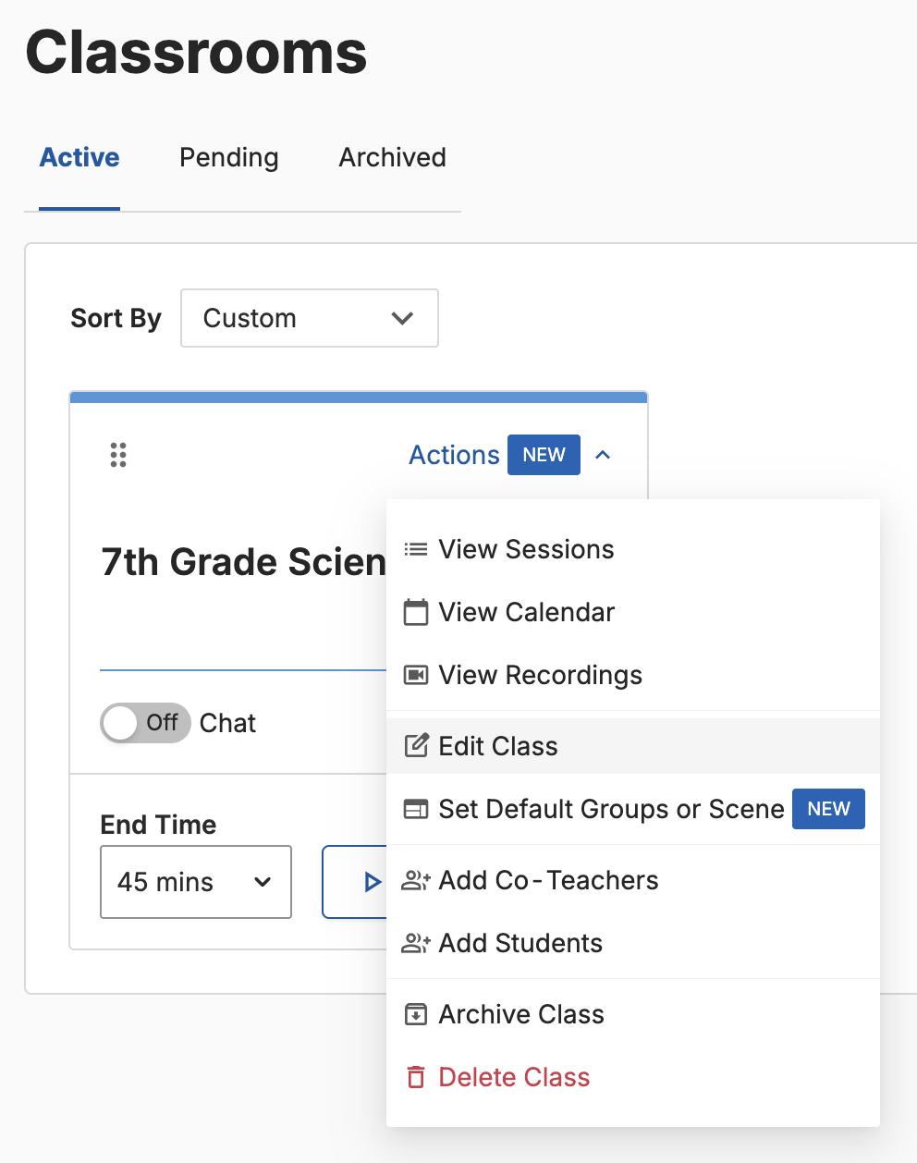Click the View Calendar icon
The width and height of the screenshot is (917, 1163).
coord(416,612)
